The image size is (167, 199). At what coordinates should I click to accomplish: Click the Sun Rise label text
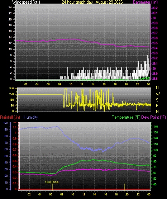pos(52,182)
